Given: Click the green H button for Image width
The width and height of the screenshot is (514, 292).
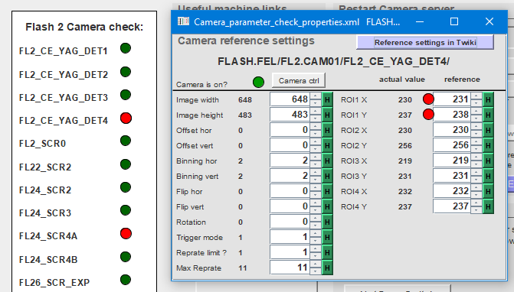Looking at the screenshot, I should click(327, 99).
